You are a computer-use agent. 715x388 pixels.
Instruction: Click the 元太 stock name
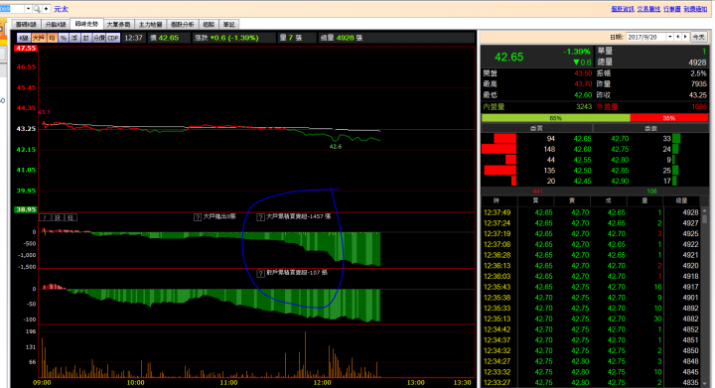tap(62, 9)
